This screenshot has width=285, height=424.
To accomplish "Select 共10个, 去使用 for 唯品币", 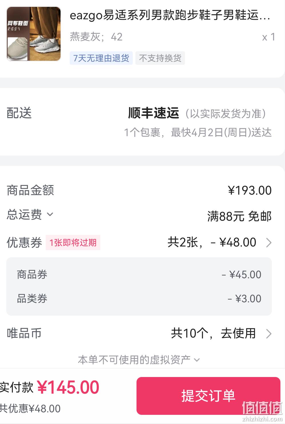I will pos(213,333).
